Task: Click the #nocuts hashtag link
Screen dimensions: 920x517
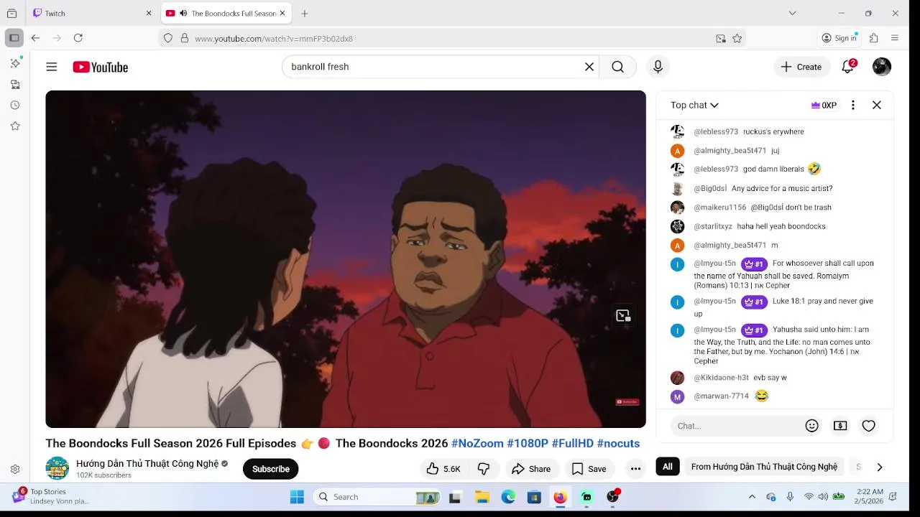Action: [x=618, y=443]
